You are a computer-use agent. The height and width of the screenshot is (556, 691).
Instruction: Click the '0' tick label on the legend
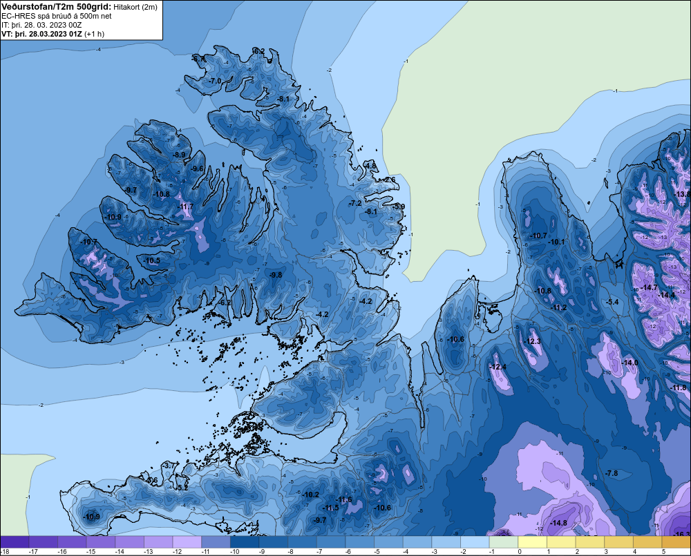520,552
